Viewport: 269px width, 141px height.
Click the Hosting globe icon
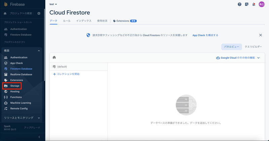(x=6, y=91)
